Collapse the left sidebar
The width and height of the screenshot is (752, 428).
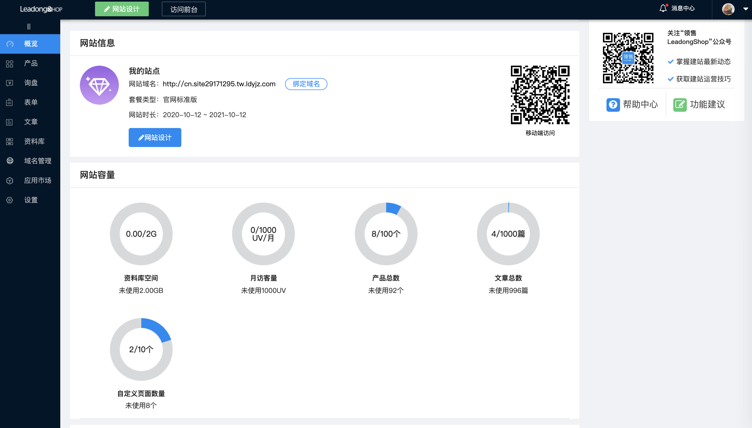[x=29, y=26]
